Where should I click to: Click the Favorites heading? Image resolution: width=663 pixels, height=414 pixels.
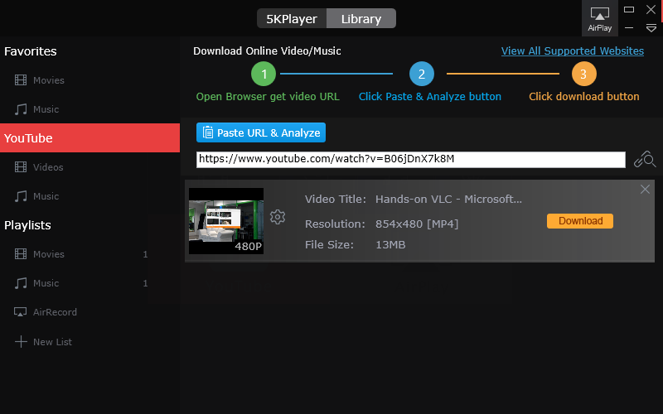31,51
